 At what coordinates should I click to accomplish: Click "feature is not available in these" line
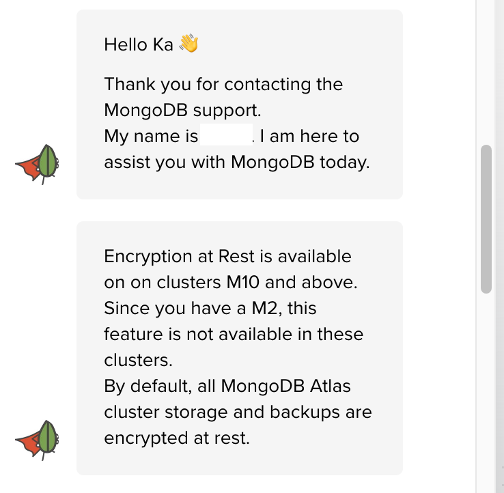click(234, 335)
